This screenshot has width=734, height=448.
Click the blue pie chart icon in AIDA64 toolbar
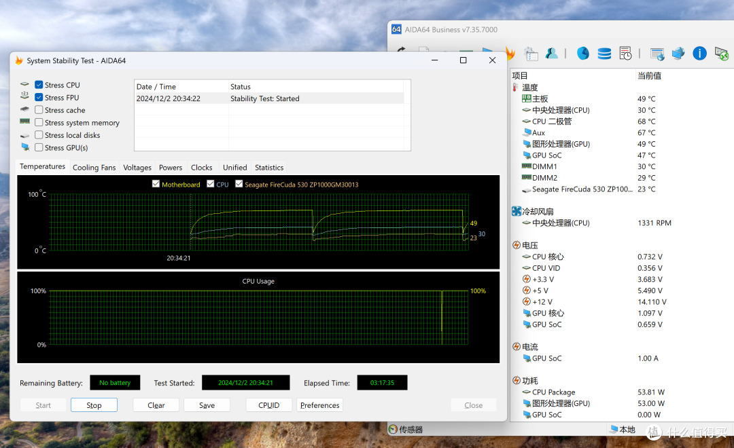583,54
